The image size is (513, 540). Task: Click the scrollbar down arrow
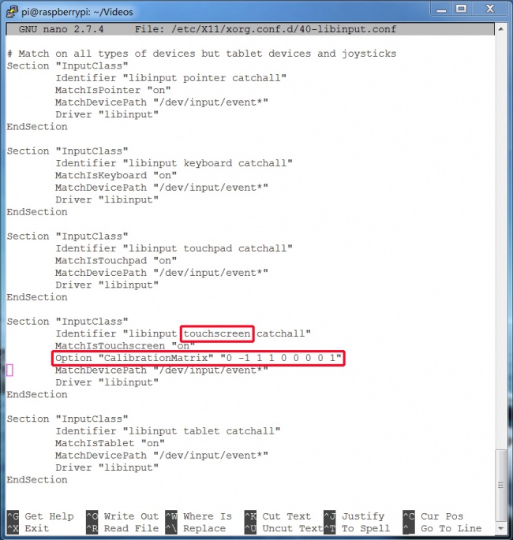tap(502, 528)
